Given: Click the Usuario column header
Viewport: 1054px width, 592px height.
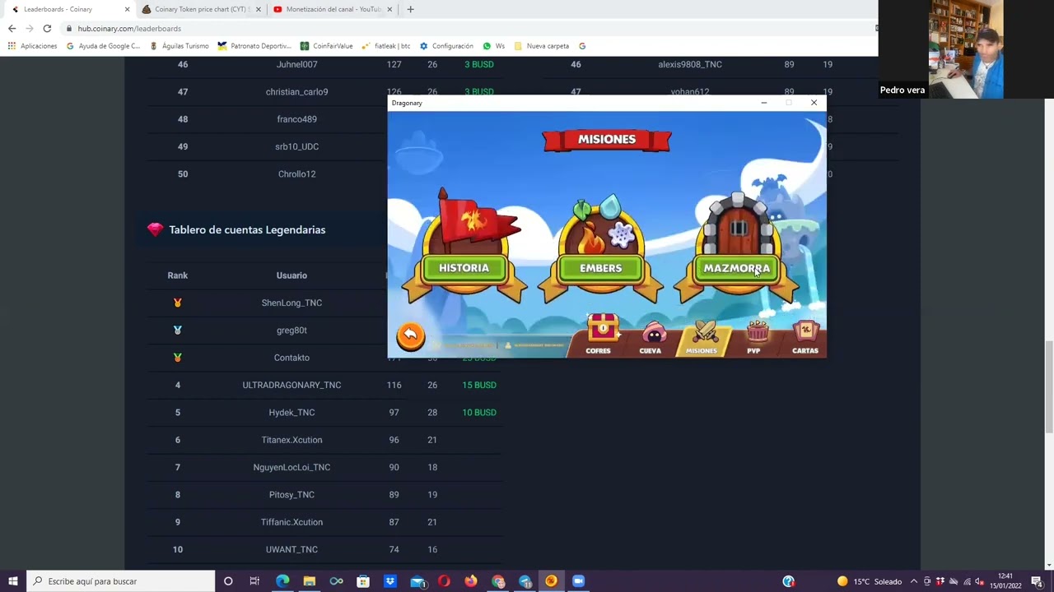Looking at the screenshot, I should 291,275.
